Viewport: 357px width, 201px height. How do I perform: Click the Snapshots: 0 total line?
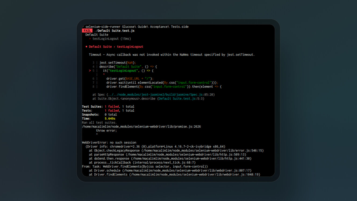click(x=99, y=115)
